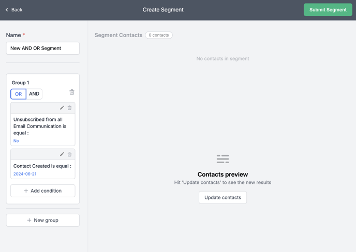Delete Group 1 with its trash icon
Screen dimensions: 356x252
point(72,92)
